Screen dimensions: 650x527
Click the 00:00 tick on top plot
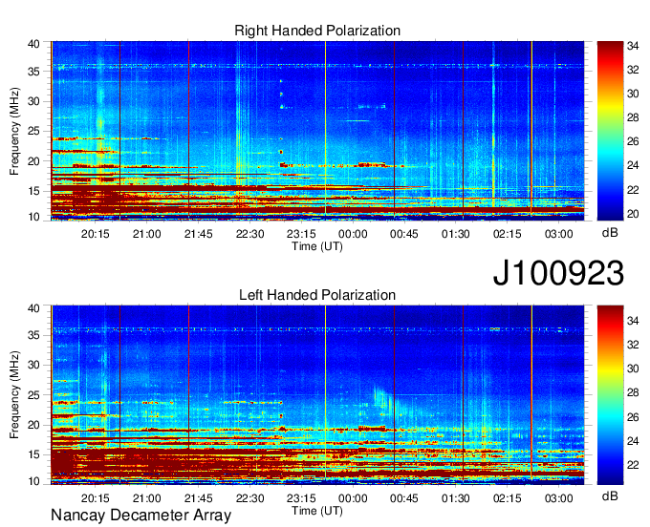[353, 234]
